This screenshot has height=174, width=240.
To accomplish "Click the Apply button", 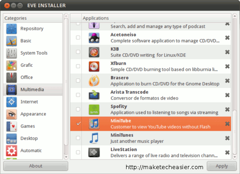I will pos(222,166).
